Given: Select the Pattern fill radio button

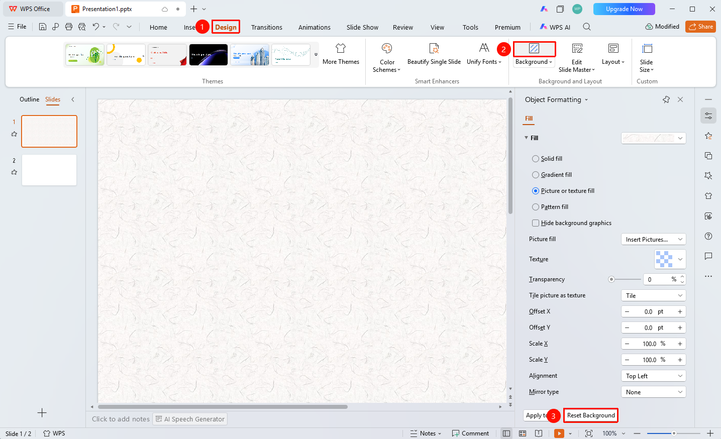Looking at the screenshot, I should 536,207.
